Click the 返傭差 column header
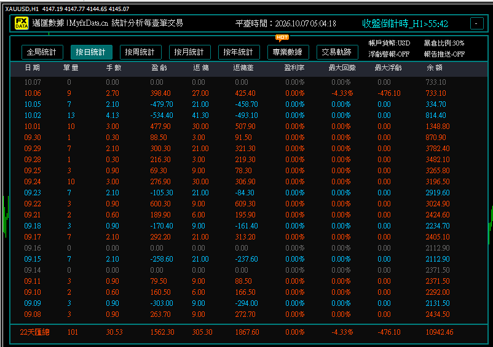This screenshot has height=347, width=493. (243, 68)
